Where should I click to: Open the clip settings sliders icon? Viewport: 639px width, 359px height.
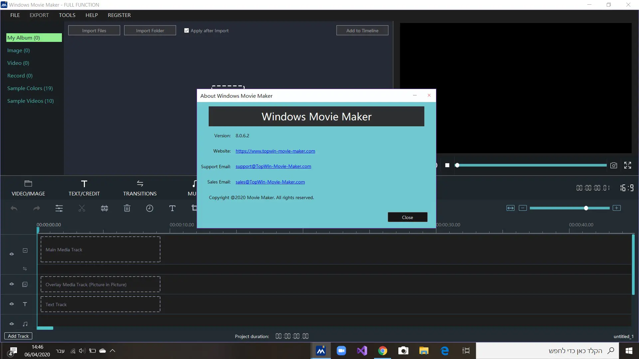pos(59,208)
